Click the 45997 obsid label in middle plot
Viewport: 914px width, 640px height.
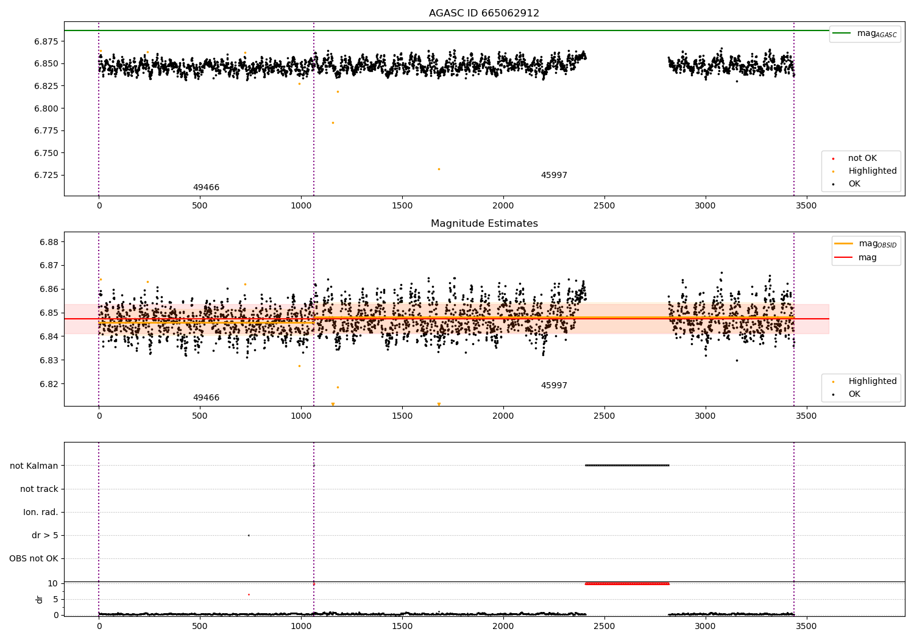pos(554,386)
